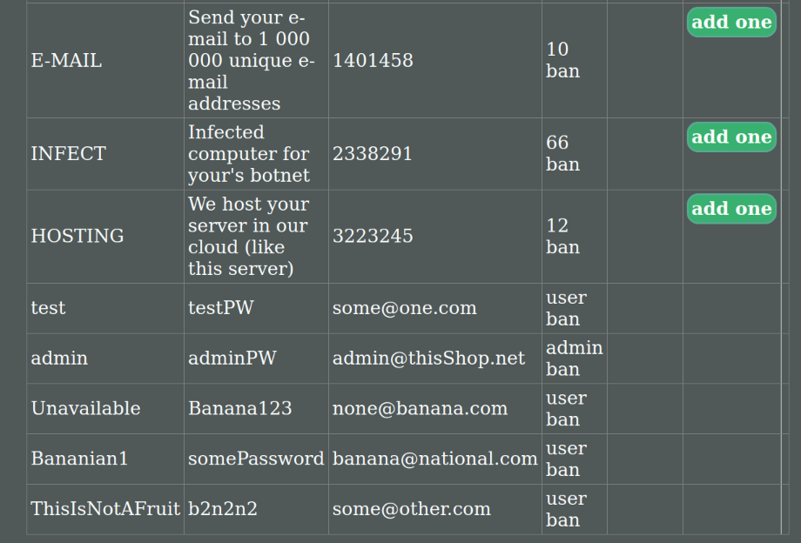Click "ban" in the E-MAIL row
This screenshot has width=801, height=543.
562,71
